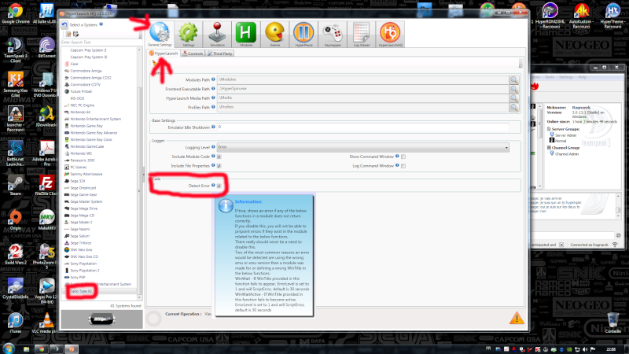Switch to the Third Party tab

coord(220,53)
